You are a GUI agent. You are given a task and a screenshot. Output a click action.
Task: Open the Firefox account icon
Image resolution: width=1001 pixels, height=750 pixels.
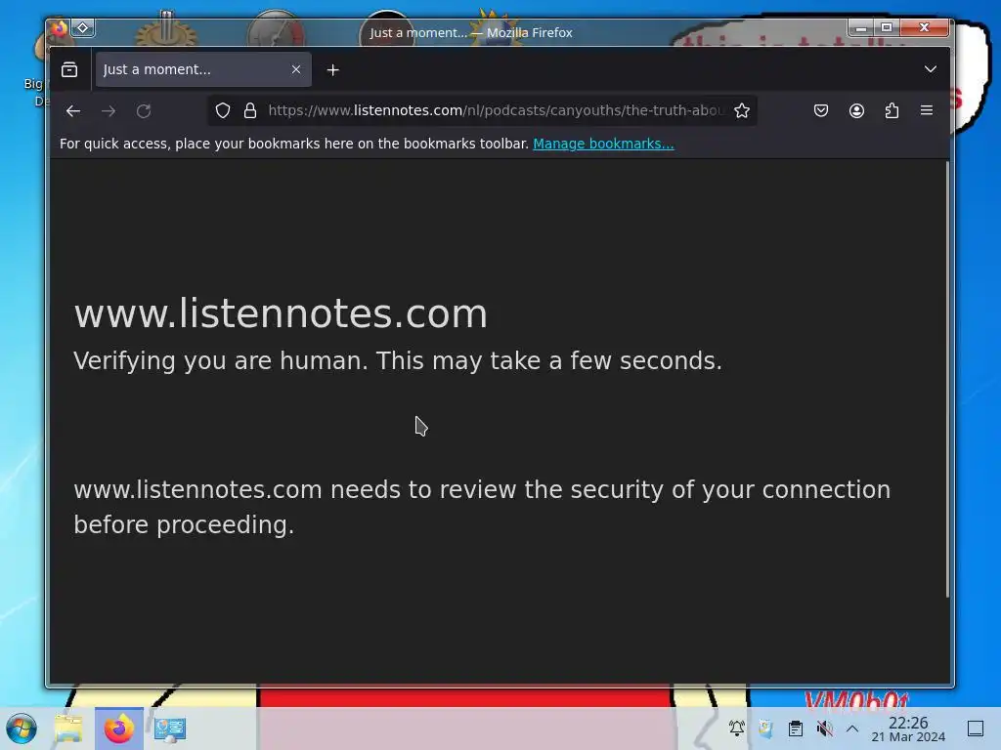tap(856, 111)
